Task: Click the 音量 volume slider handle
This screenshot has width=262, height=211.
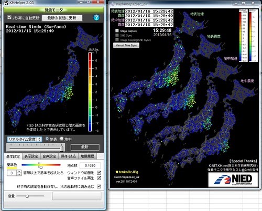Action: pos(27,196)
